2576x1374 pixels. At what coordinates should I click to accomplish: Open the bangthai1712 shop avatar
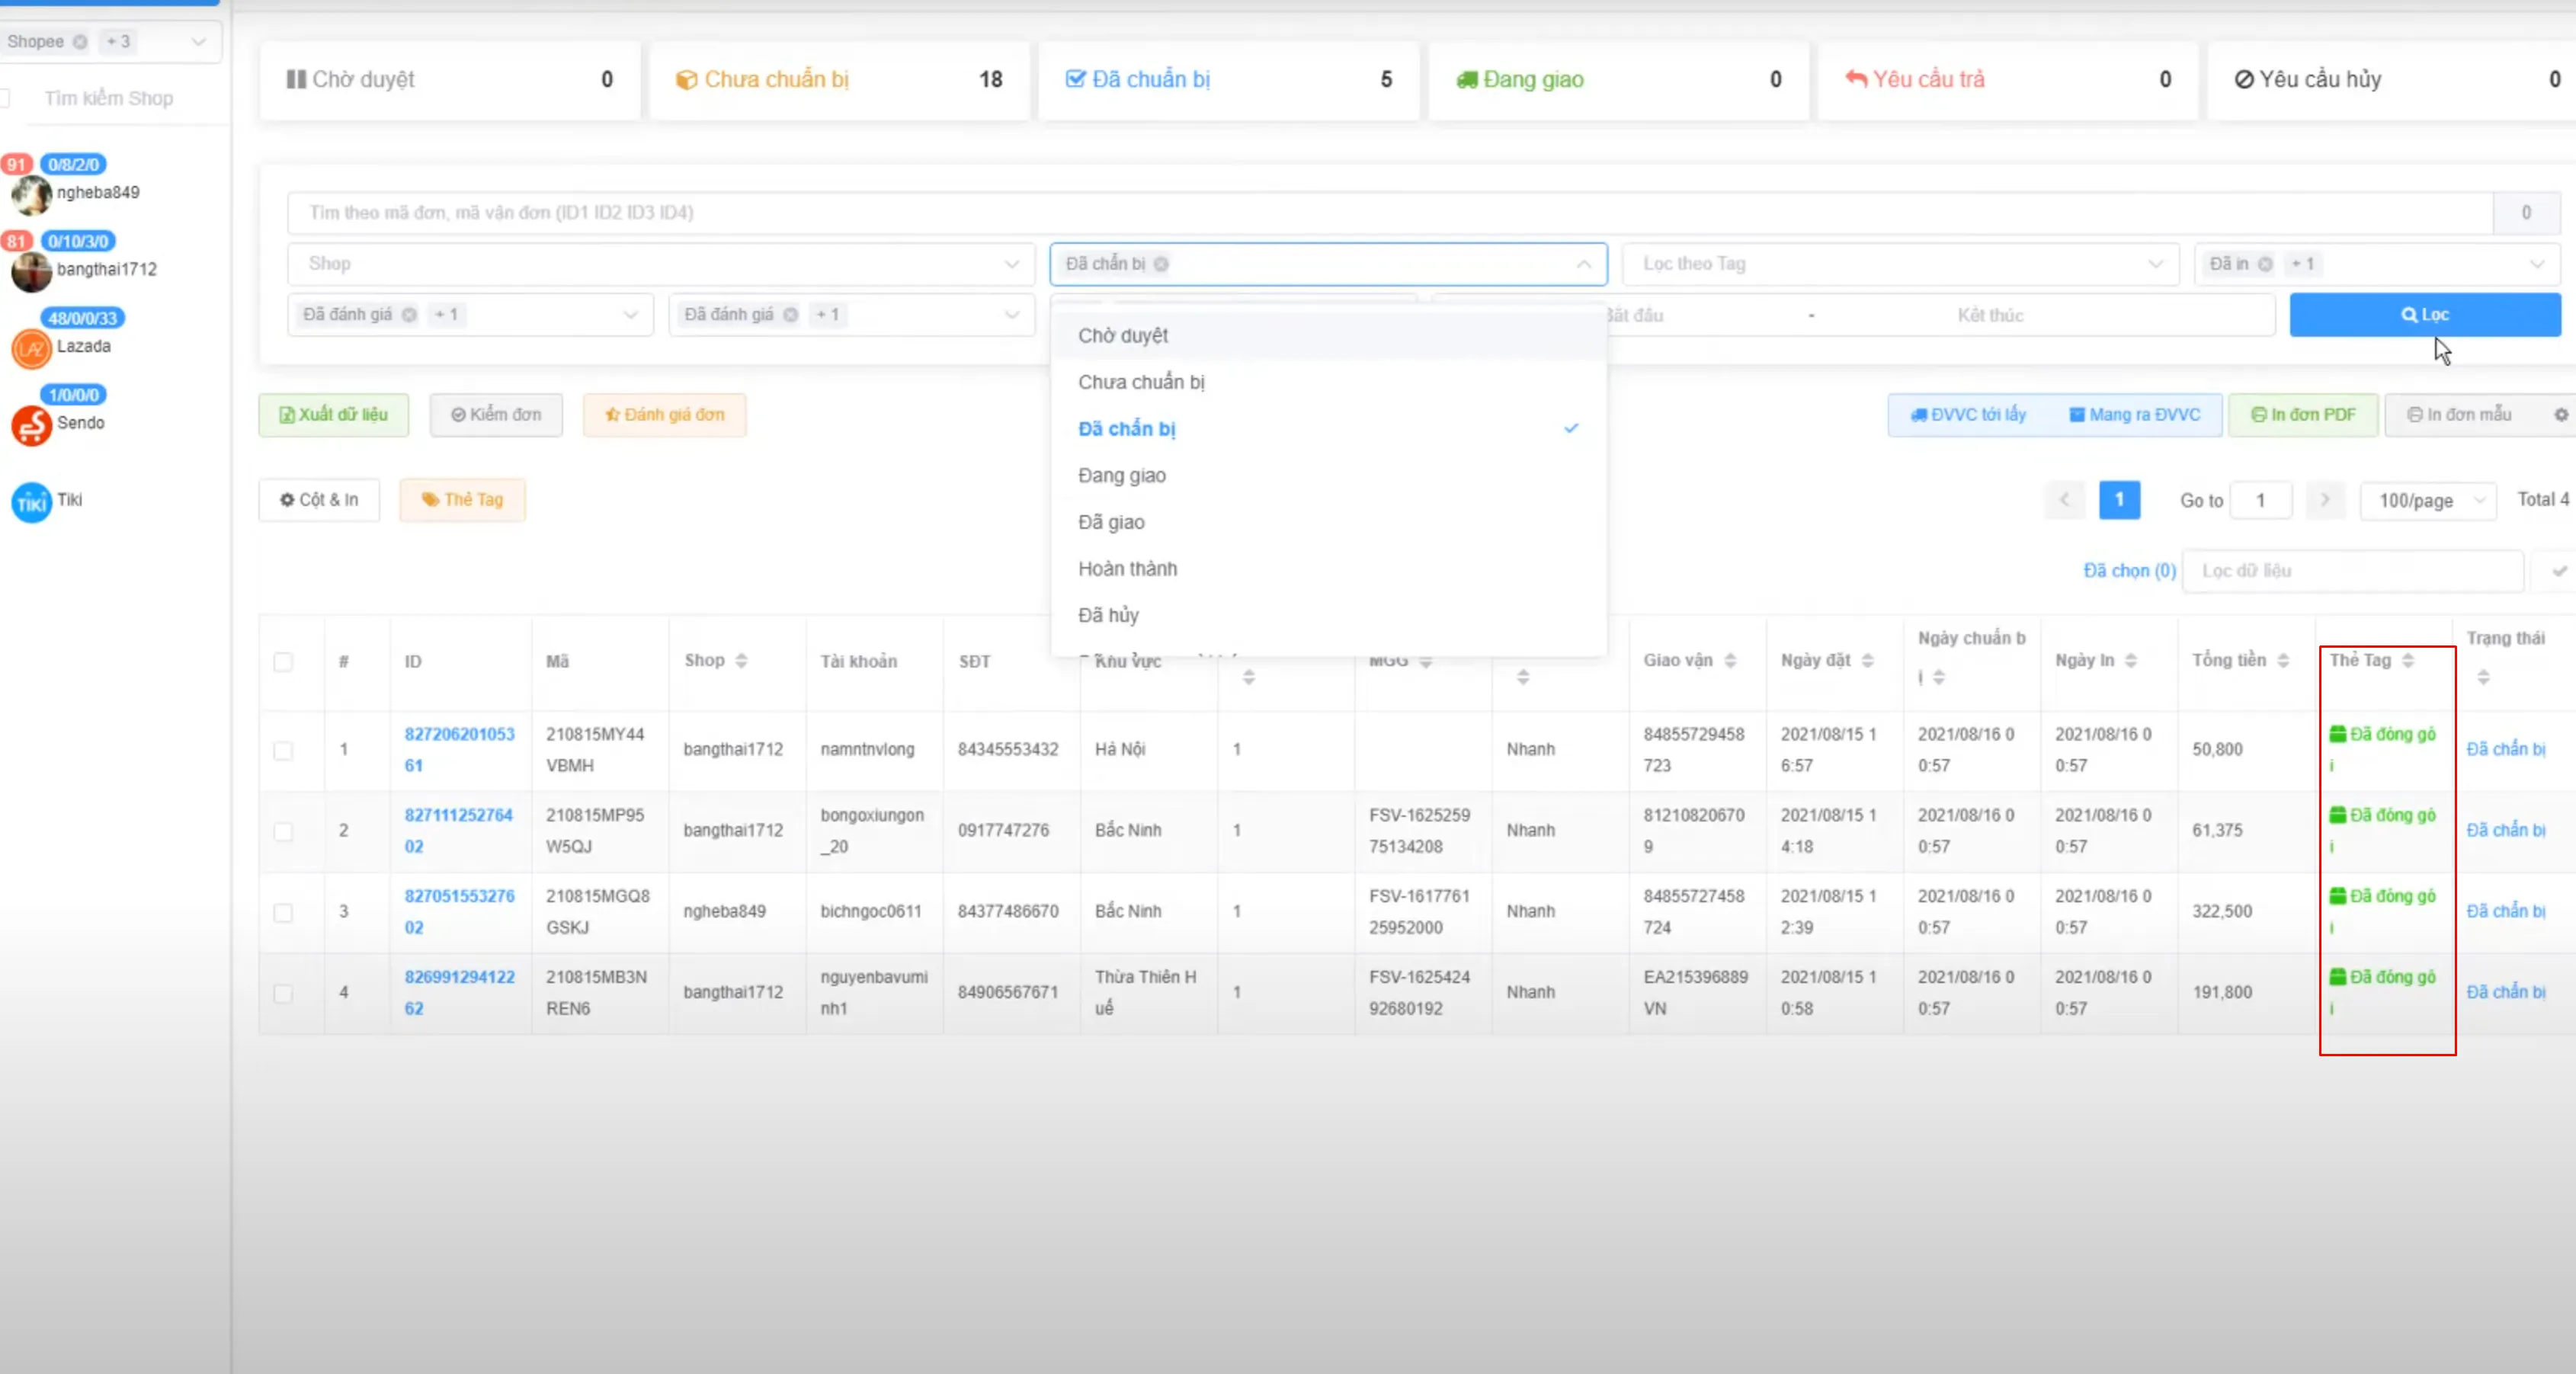[31, 272]
